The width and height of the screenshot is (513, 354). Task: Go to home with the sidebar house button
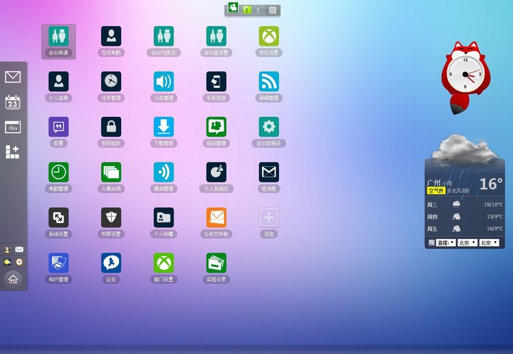coord(13,280)
